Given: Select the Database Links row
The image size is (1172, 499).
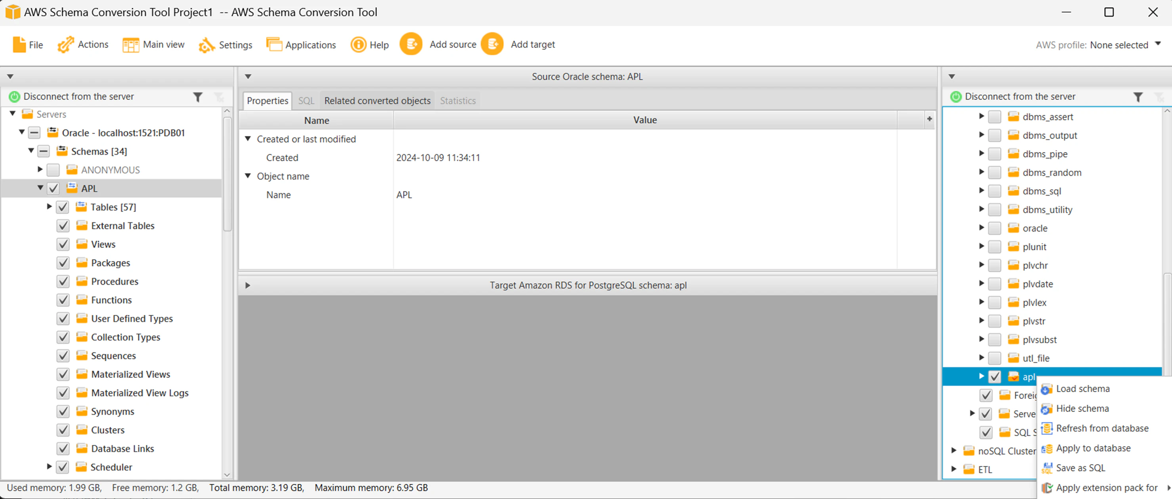Looking at the screenshot, I should coord(122,449).
